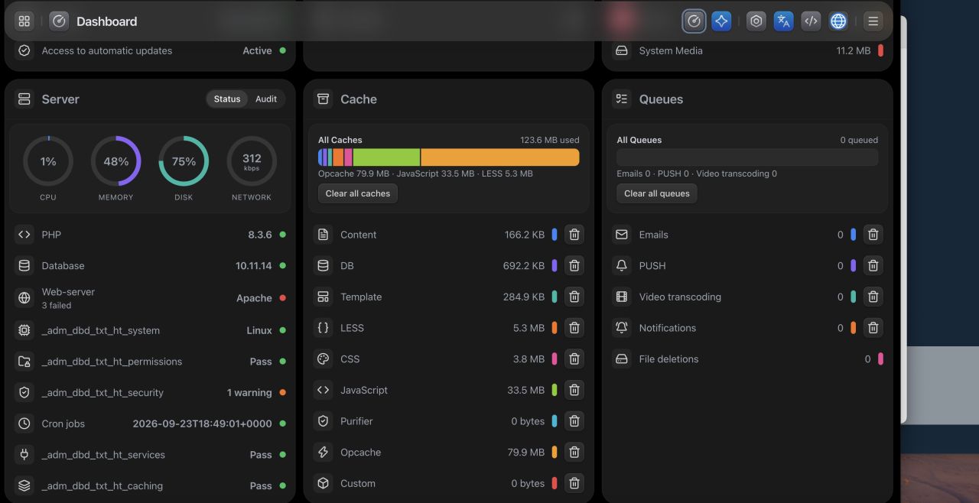Screen dimensions: 979x503
Task: Click the orange Opcache segment in cache bar
Action: click(x=500, y=157)
